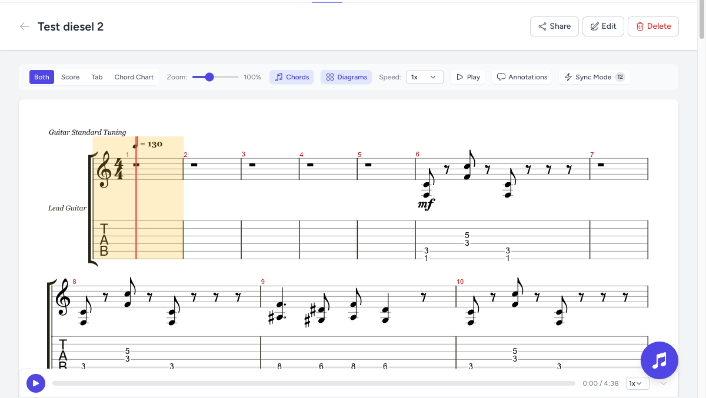706x398 pixels.
Task: Open the playback speed selector at bottom
Action: tap(637, 383)
